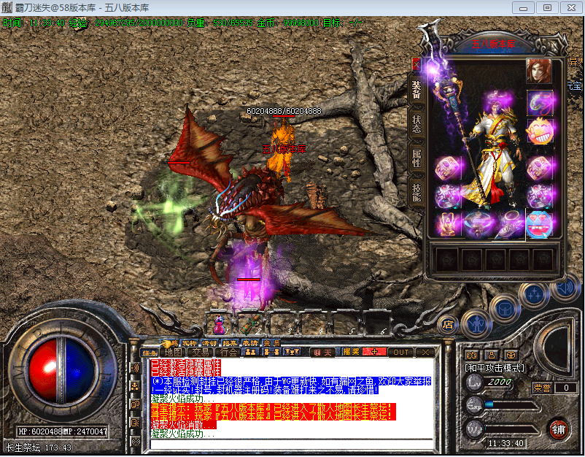Viewport: 585px width, 457px height.
Task: Click the chat input field at bottom
Action: [x=292, y=444]
